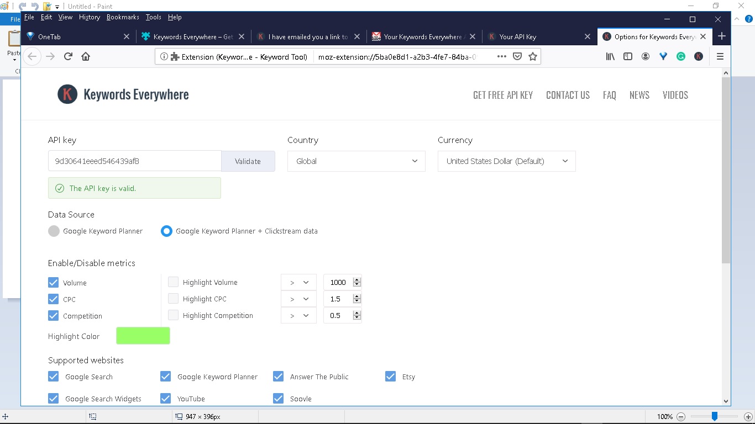Bookmark this page with the star icon
The width and height of the screenshot is (755, 424).
click(x=533, y=56)
